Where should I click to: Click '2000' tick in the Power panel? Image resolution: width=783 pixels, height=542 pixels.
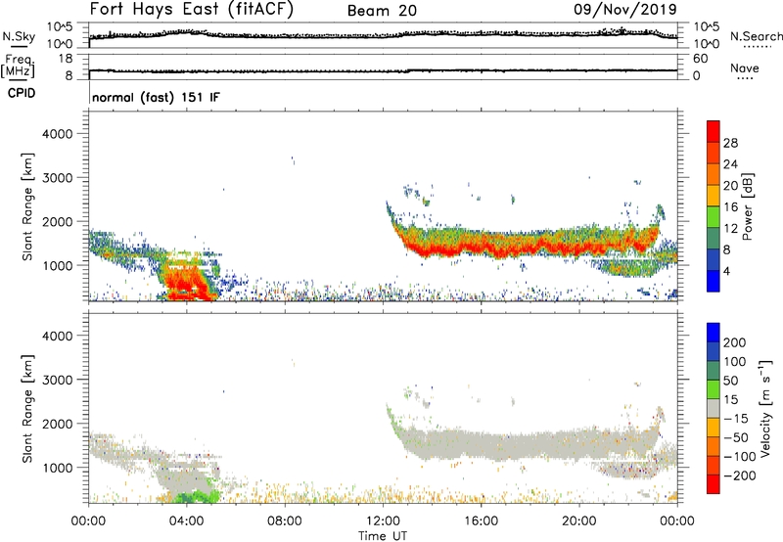click(x=58, y=221)
